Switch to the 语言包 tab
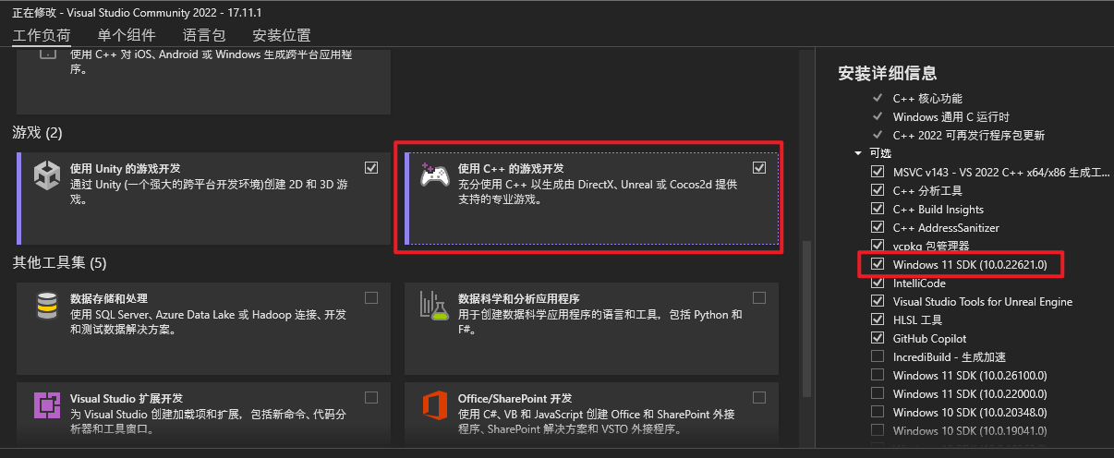 [x=204, y=35]
